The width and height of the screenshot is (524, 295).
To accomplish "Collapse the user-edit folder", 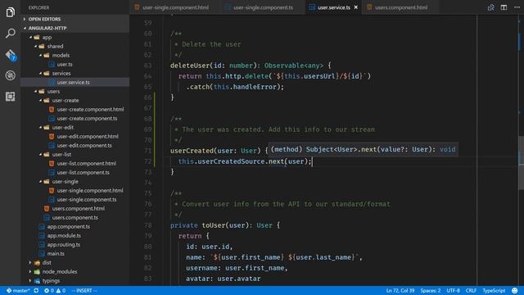I will 62,128.
